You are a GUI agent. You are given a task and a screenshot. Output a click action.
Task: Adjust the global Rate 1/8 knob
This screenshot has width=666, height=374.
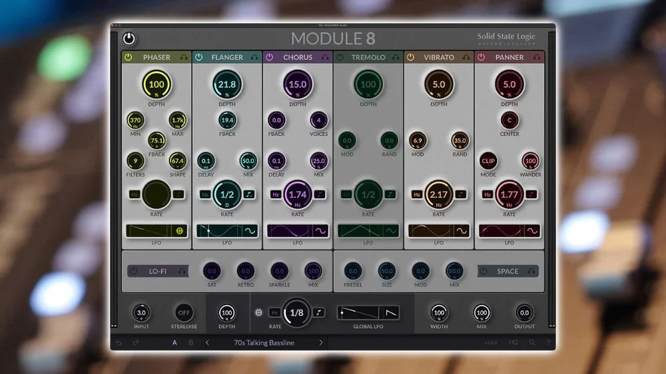click(x=296, y=313)
